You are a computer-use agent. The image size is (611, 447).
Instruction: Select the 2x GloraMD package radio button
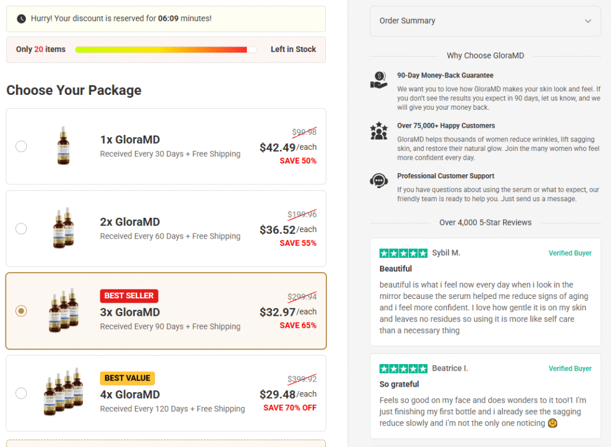click(21, 229)
